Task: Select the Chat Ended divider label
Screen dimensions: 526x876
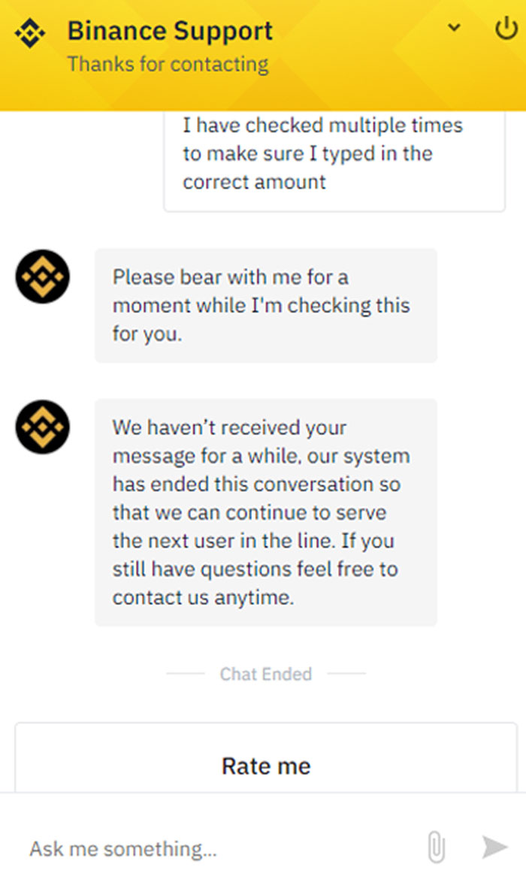Action: [x=265, y=674]
